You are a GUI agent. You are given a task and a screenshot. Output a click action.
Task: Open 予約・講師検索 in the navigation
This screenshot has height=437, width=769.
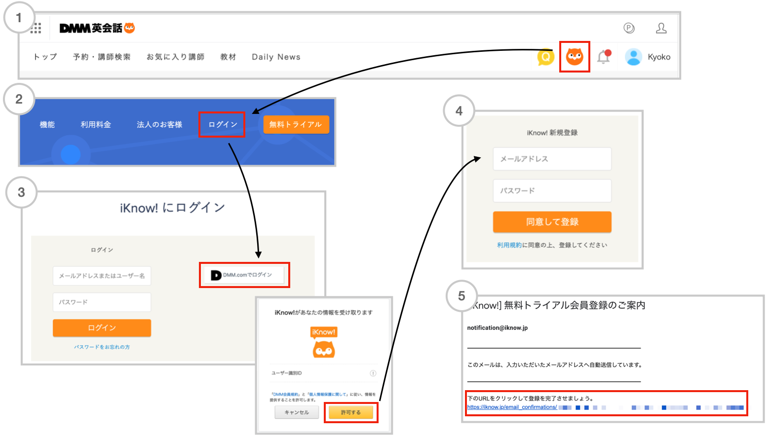click(102, 57)
